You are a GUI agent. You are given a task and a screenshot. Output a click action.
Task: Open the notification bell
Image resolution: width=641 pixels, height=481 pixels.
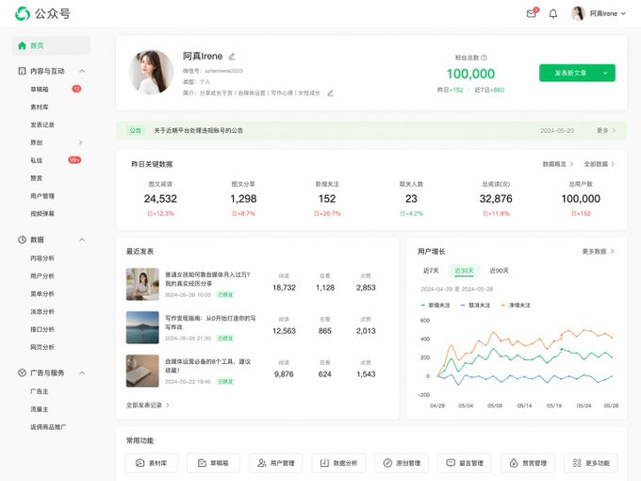[553, 14]
